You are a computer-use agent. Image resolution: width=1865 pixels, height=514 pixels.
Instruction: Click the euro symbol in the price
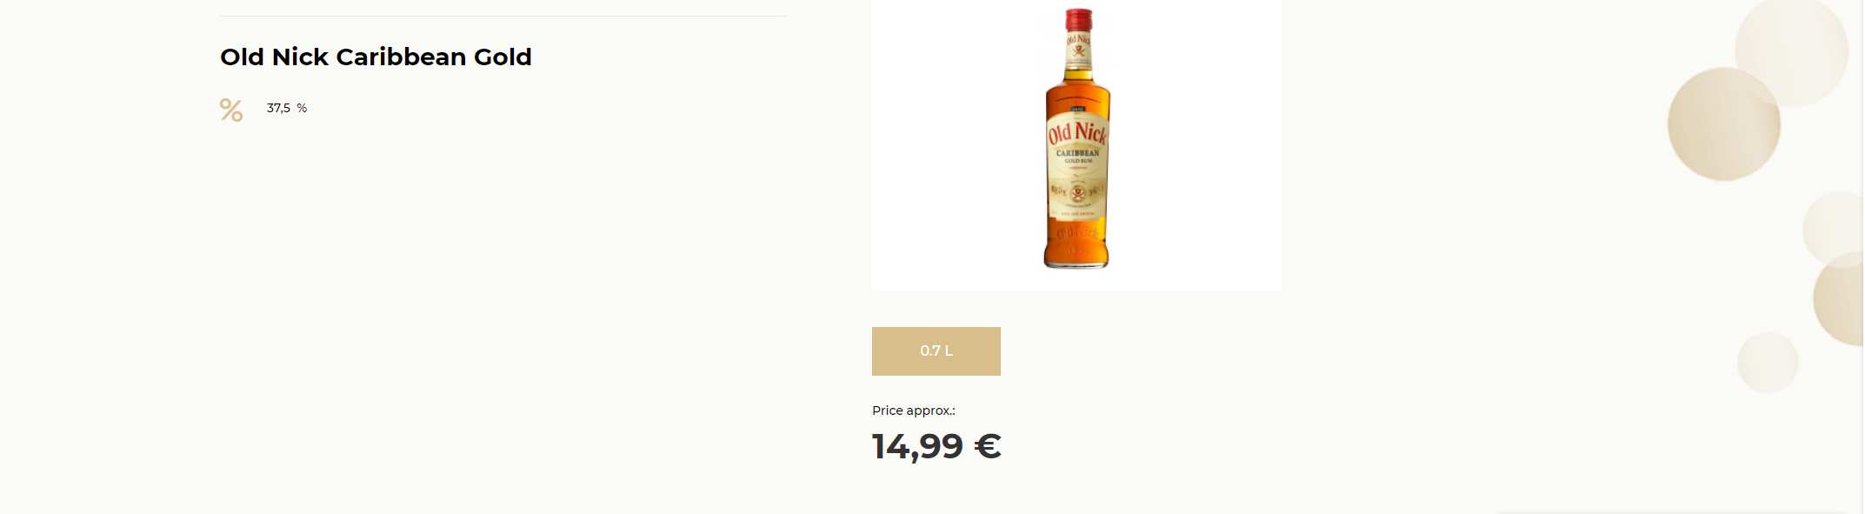988,446
